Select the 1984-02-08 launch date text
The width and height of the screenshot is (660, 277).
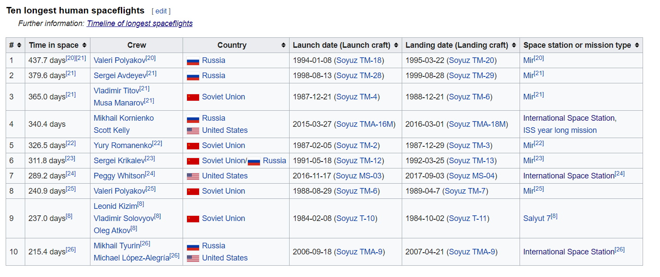[x=312, y=218]
